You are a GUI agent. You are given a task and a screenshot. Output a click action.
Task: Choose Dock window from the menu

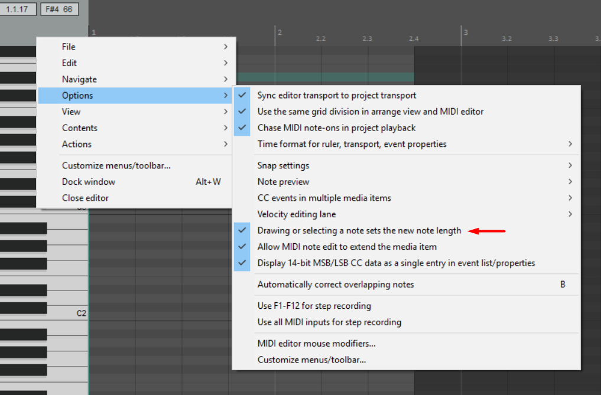(x=89, y=182)
